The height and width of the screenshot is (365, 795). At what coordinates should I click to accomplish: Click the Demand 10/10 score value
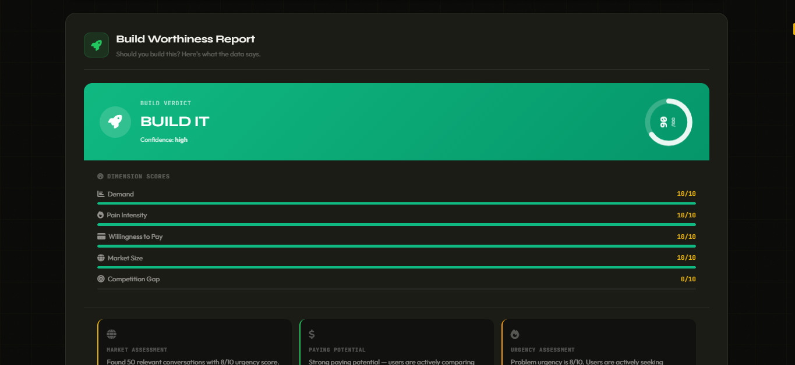click(x=686, y=194)
